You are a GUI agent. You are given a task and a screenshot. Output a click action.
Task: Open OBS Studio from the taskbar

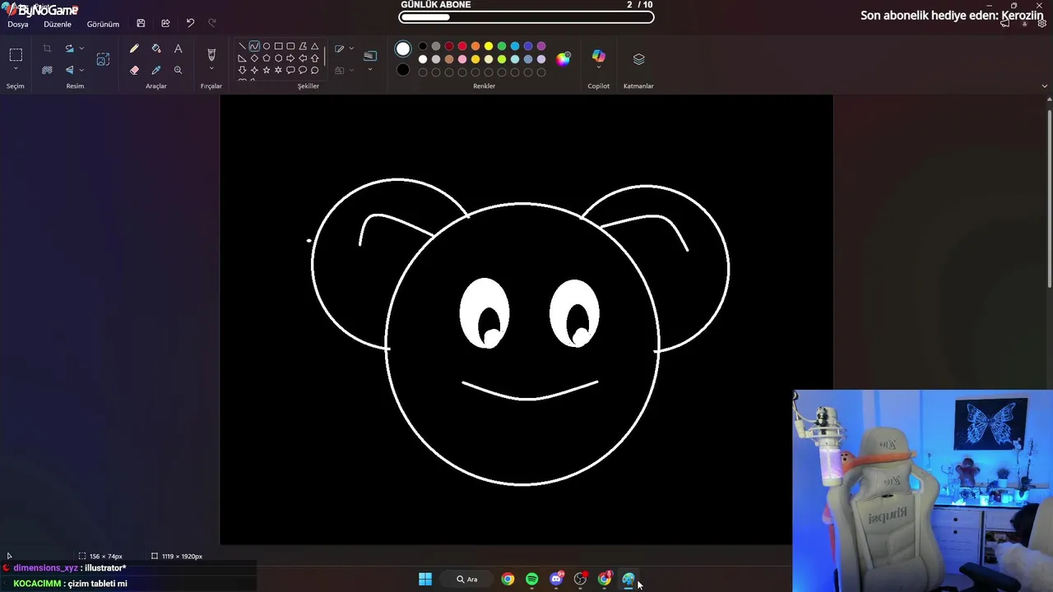(x=581, y=580)
